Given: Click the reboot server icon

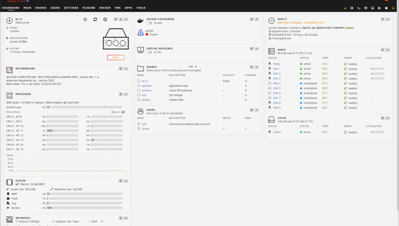Looking at the screenshot, I should click(x=95, y=19).
